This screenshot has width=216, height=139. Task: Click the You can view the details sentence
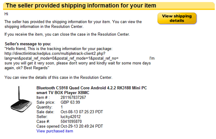click(x=58, y=78)
